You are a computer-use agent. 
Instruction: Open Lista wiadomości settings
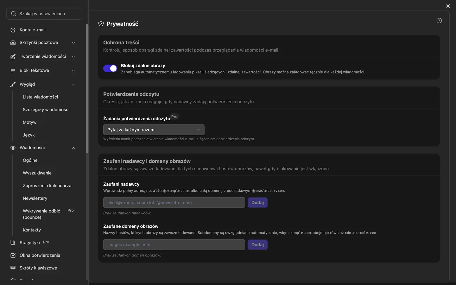[x=40, y=97]
